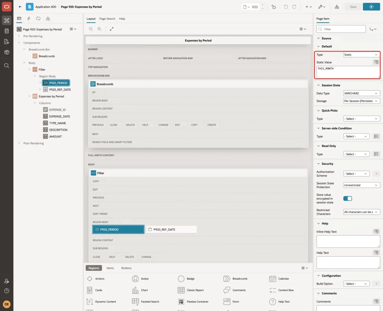Open the Restricted Characters dropdown
The width and height of the screenshot is (383, 311).
pos(361,212)
